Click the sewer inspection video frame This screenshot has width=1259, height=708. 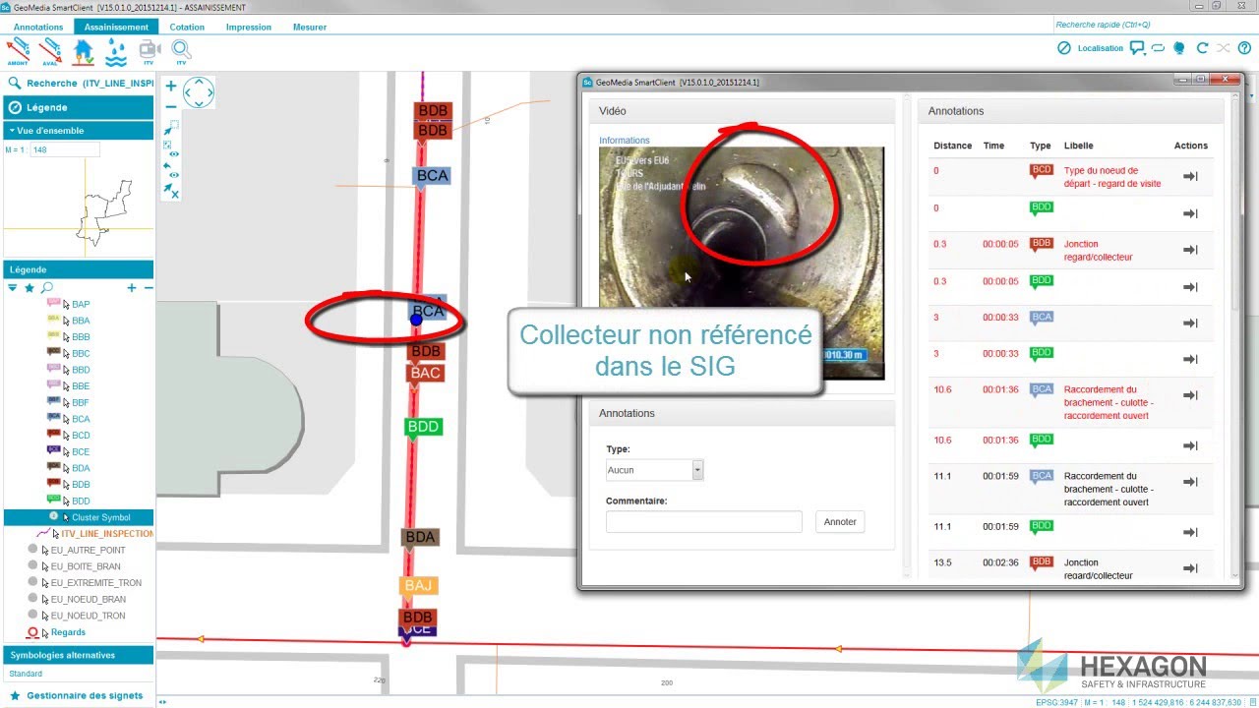tap(742, 263)
